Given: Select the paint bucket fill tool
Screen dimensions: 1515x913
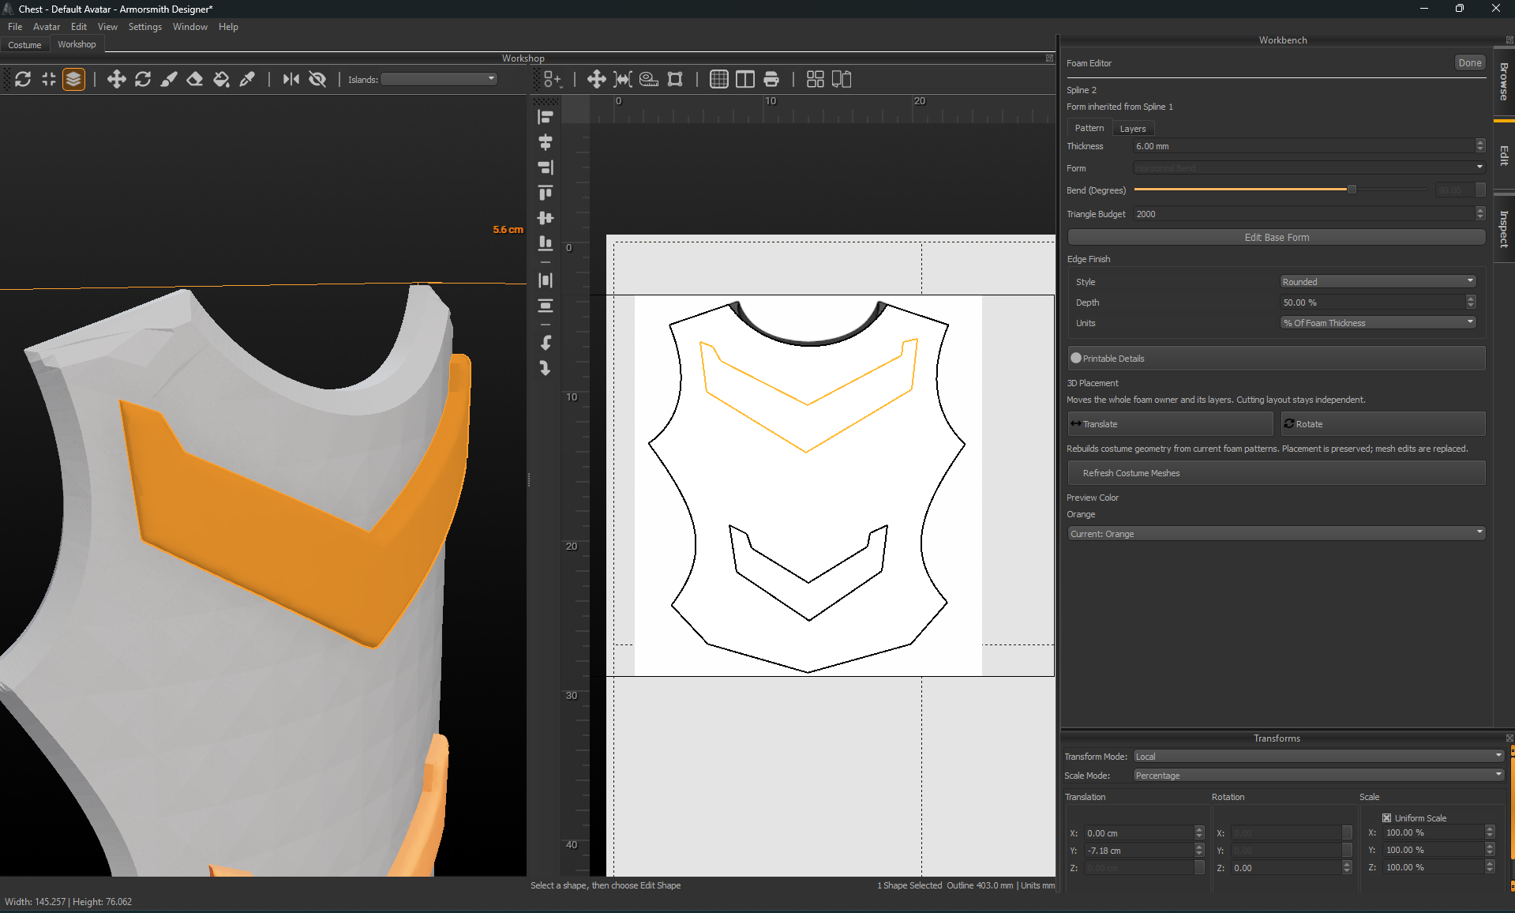Looking at the screenshot, I should [x=221, y=79].
